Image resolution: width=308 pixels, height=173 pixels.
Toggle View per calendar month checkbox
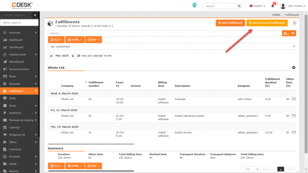pos(78,56)
